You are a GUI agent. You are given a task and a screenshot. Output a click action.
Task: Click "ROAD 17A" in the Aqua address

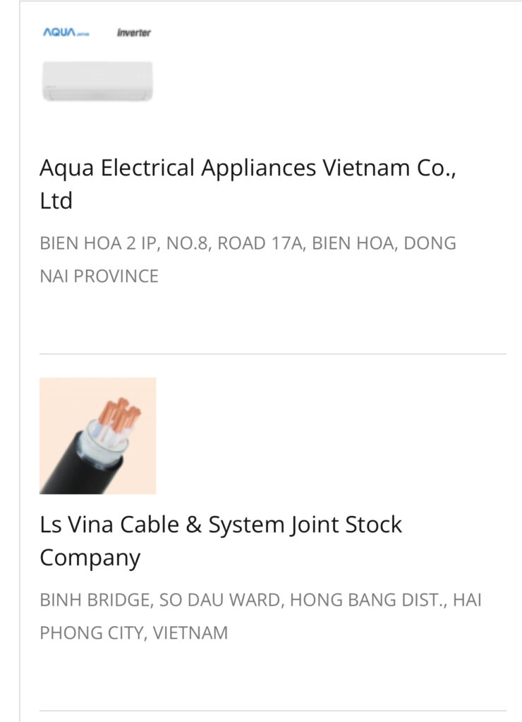[x=260, y=243]
